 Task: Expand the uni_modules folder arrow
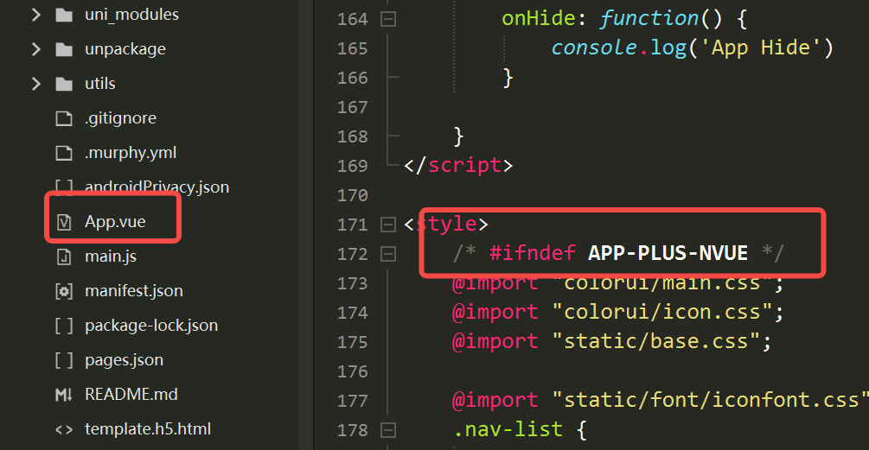35,15
